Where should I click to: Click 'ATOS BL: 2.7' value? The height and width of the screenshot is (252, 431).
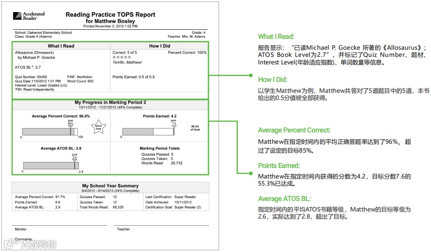pos(28,67)
